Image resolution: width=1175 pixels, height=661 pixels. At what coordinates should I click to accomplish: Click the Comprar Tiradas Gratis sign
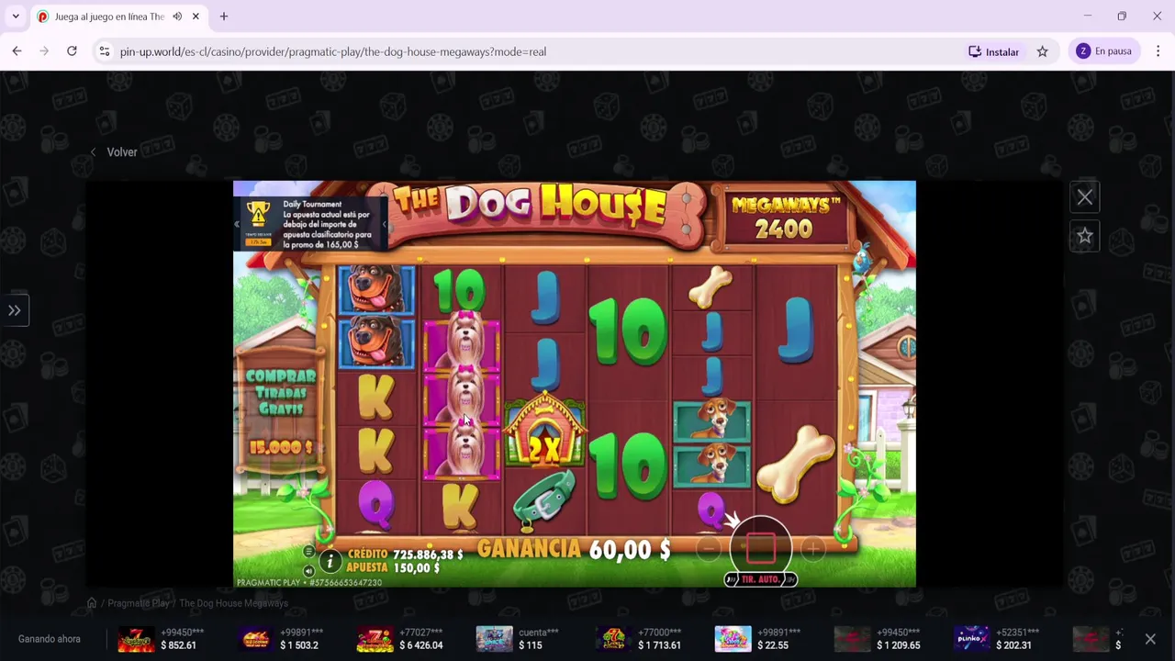pos(281,410)
